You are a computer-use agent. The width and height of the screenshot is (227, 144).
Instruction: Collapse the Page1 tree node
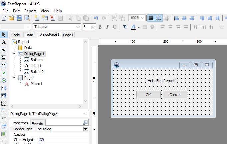[14, 78]
